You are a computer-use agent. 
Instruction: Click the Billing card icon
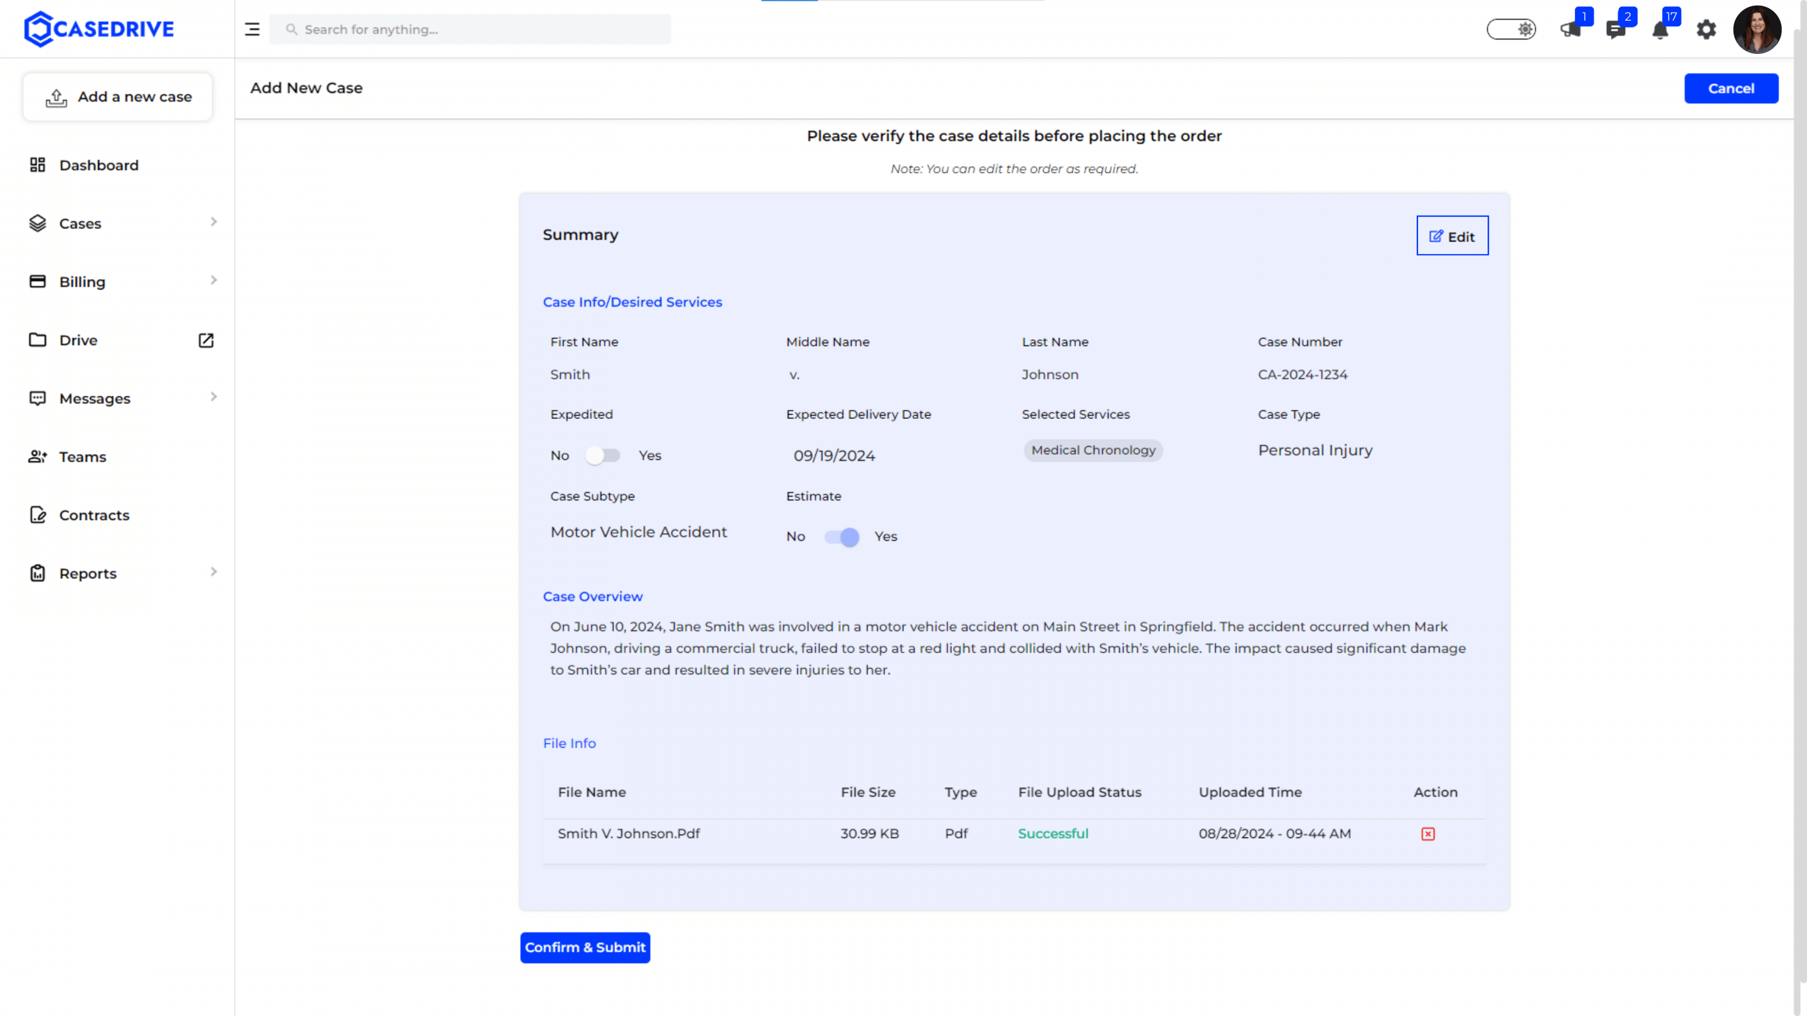(x=37, y=281)
